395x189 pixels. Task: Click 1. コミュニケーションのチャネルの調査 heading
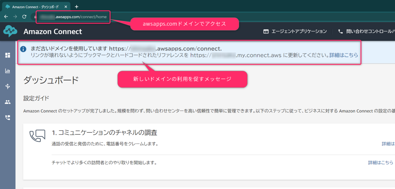(x=104, y=132)
